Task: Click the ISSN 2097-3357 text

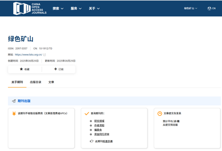Action: [x=17, y=48]
